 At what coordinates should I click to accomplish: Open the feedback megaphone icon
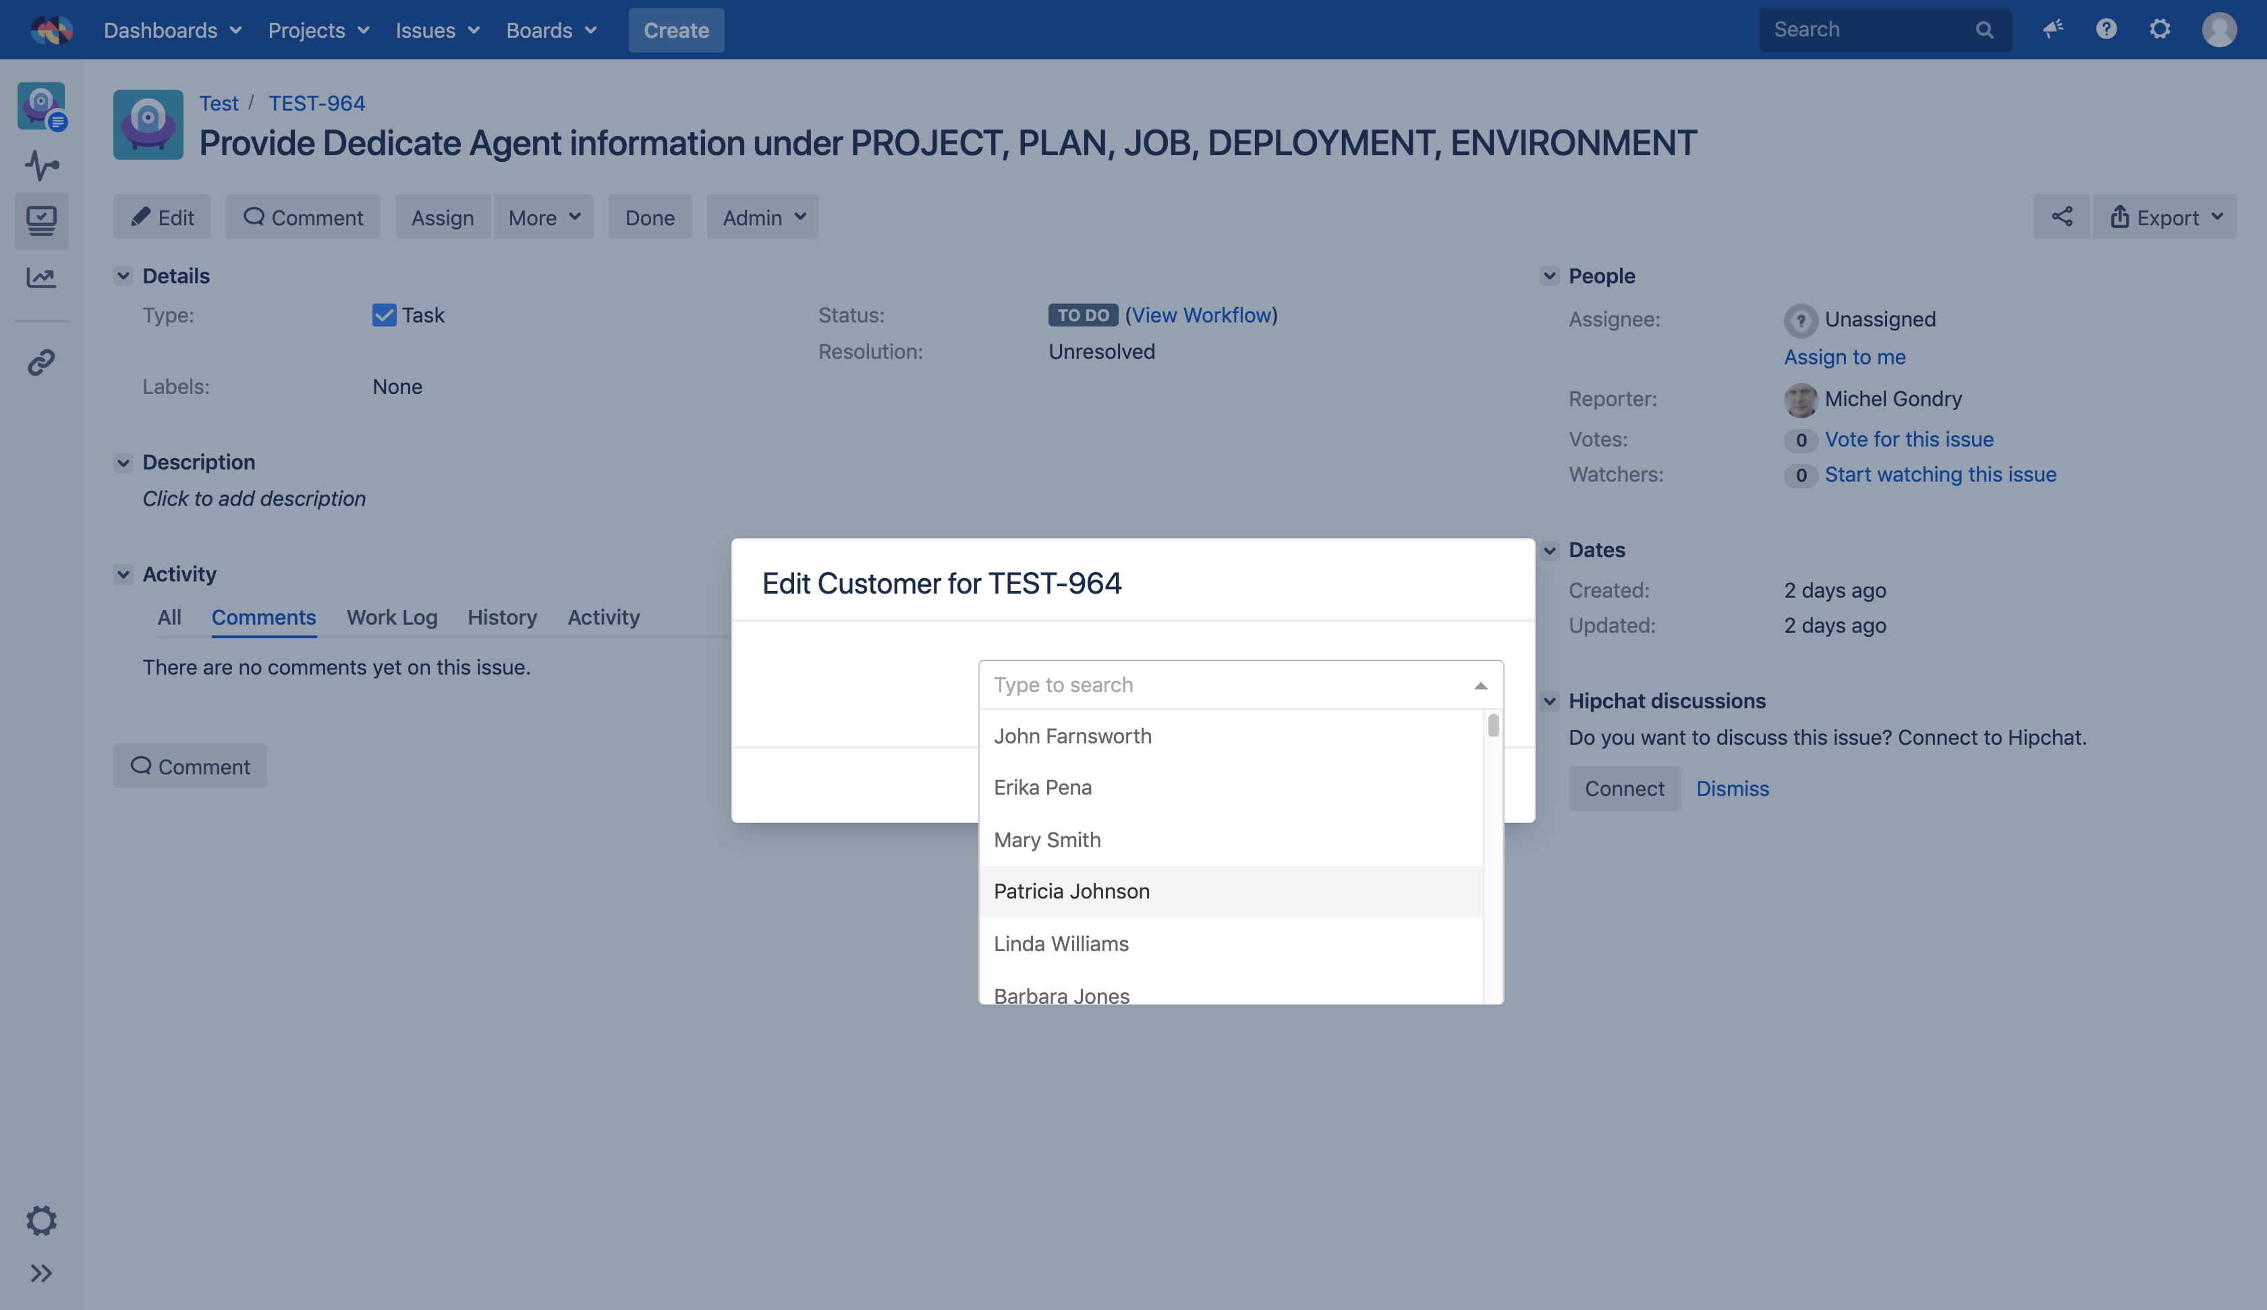point(2052,30)
